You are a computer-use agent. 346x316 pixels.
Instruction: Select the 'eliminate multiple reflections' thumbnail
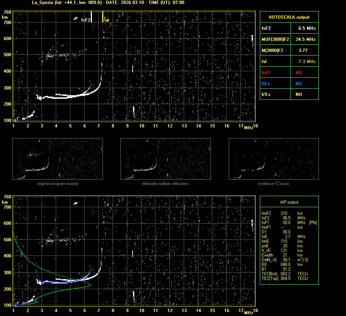coord(165,159)
